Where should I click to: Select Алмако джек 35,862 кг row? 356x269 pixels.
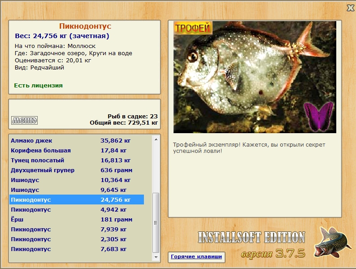pyautogui.click(x=77, y=140)
